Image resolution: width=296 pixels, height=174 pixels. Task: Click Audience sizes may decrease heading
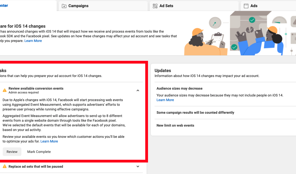(x=179, y=89)
